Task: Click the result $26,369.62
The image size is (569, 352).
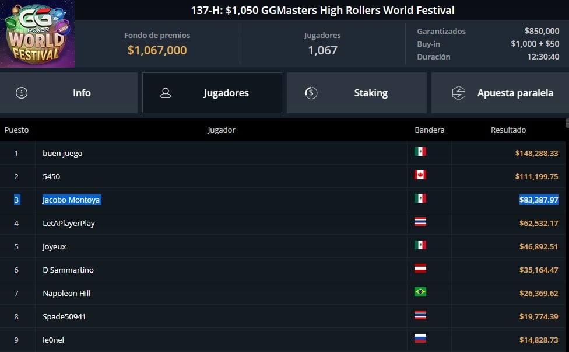Action: [539, 293]
